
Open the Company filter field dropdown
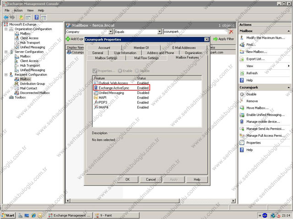point(111,31)
